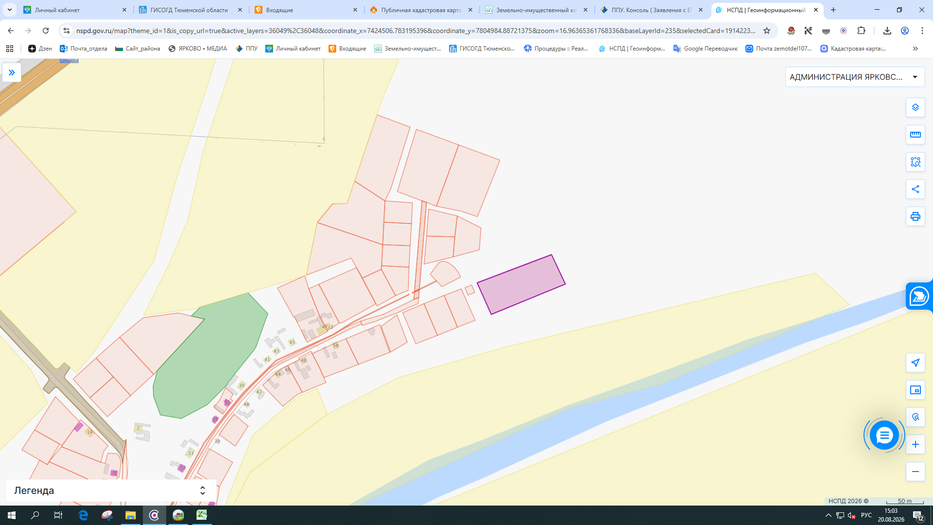Image resolution: width=933 pixels, height=525 pixels.
Task: Open ЯРКОВО • МЕДИА bookmark
Action: click(x=197, y=49)
